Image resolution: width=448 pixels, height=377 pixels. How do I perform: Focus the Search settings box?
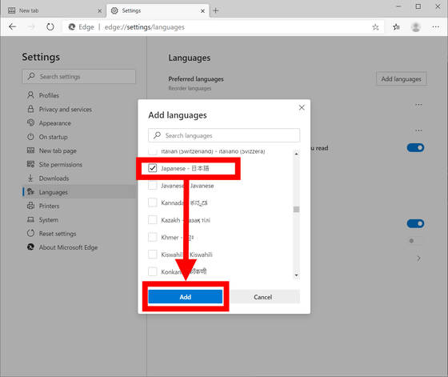click(x=79, y=76)
